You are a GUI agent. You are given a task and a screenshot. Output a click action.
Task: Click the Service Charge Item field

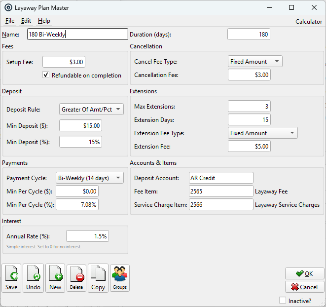221,204
